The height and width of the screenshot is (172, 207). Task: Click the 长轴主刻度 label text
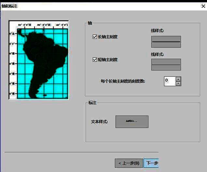tap(108, 37)
